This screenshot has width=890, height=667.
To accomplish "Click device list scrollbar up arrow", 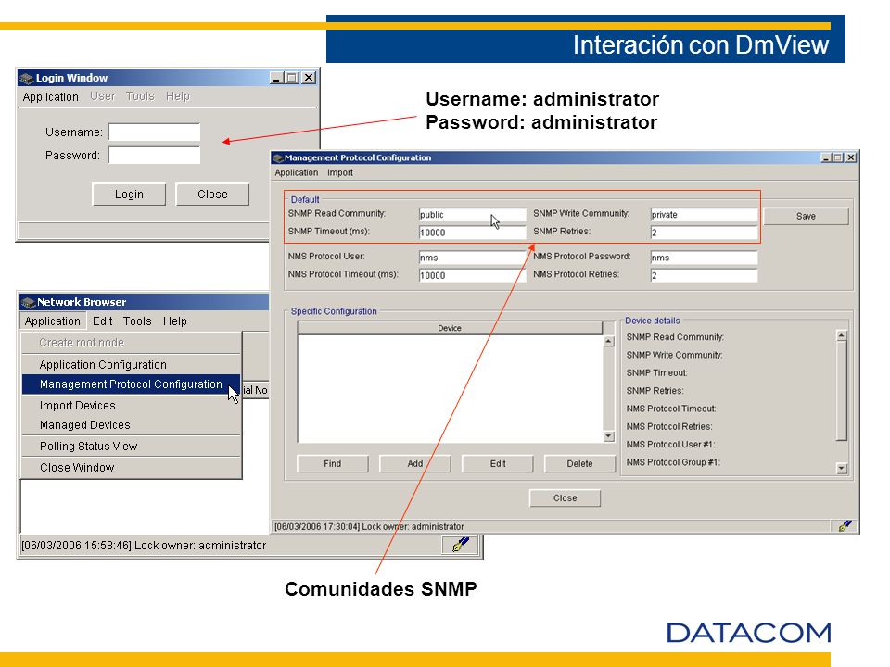I will click(608, 342).
